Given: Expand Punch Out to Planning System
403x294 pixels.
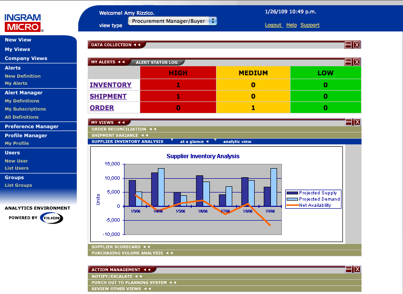Looking at the screenshot, I should coord(225,283).
